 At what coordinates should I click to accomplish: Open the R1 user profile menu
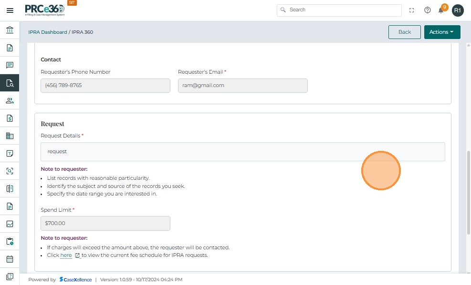coord(458,10)
